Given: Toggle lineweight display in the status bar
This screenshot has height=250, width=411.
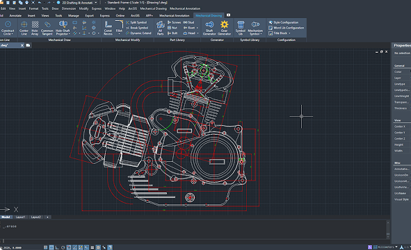Looking at the screenshot, I should (x=92, y=247).
